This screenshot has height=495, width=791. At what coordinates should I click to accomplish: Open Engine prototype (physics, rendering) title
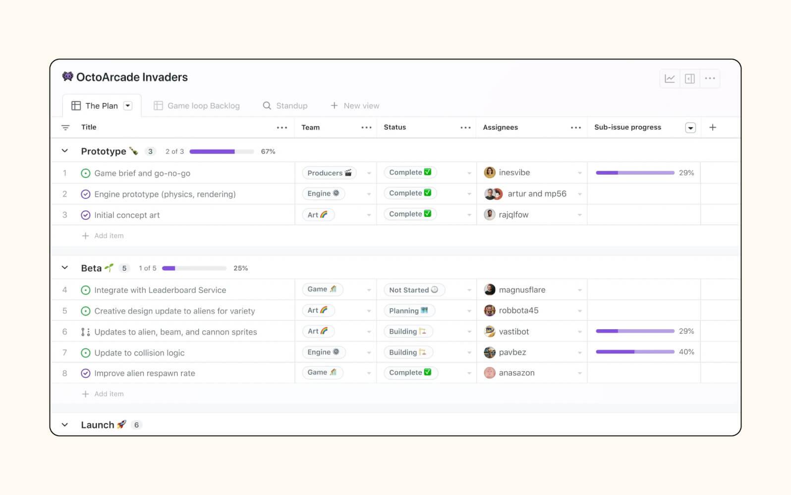(x=165, y=194)
